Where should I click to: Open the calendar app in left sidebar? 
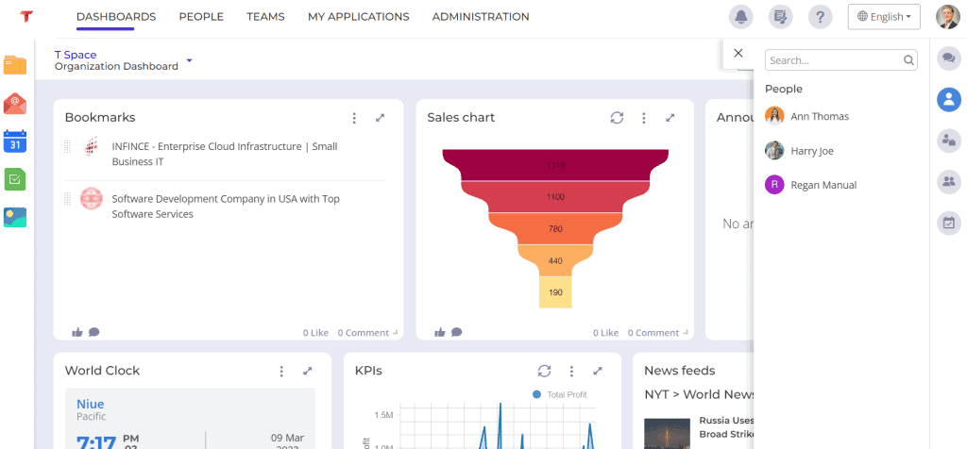15,141
